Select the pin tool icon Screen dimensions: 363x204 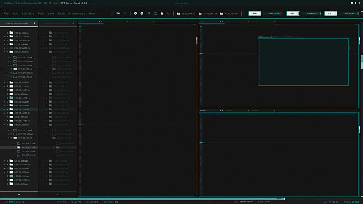149,13
